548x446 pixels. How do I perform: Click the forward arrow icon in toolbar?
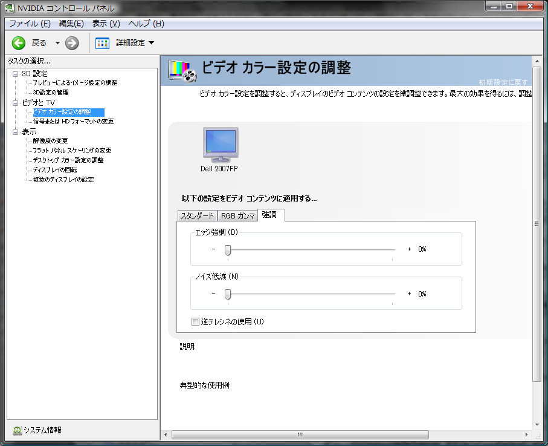coord(72,42)
